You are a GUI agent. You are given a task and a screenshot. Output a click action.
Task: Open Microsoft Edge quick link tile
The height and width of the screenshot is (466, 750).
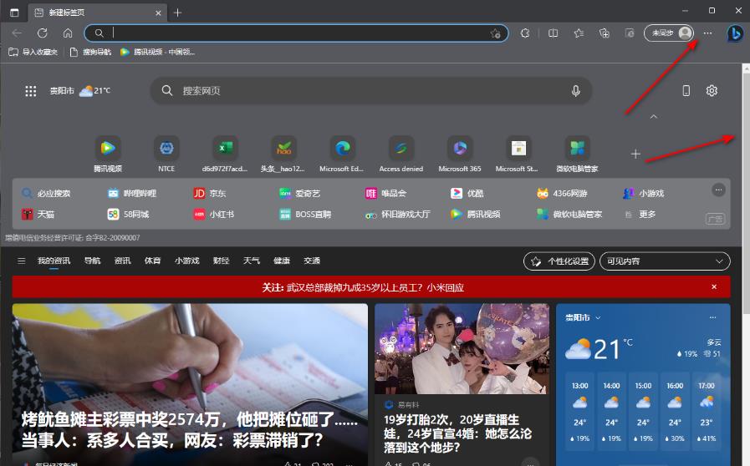pyautogui.click(x=341, y=154)
